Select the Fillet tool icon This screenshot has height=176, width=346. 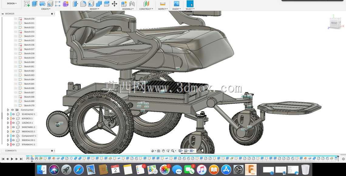point(83,4)
